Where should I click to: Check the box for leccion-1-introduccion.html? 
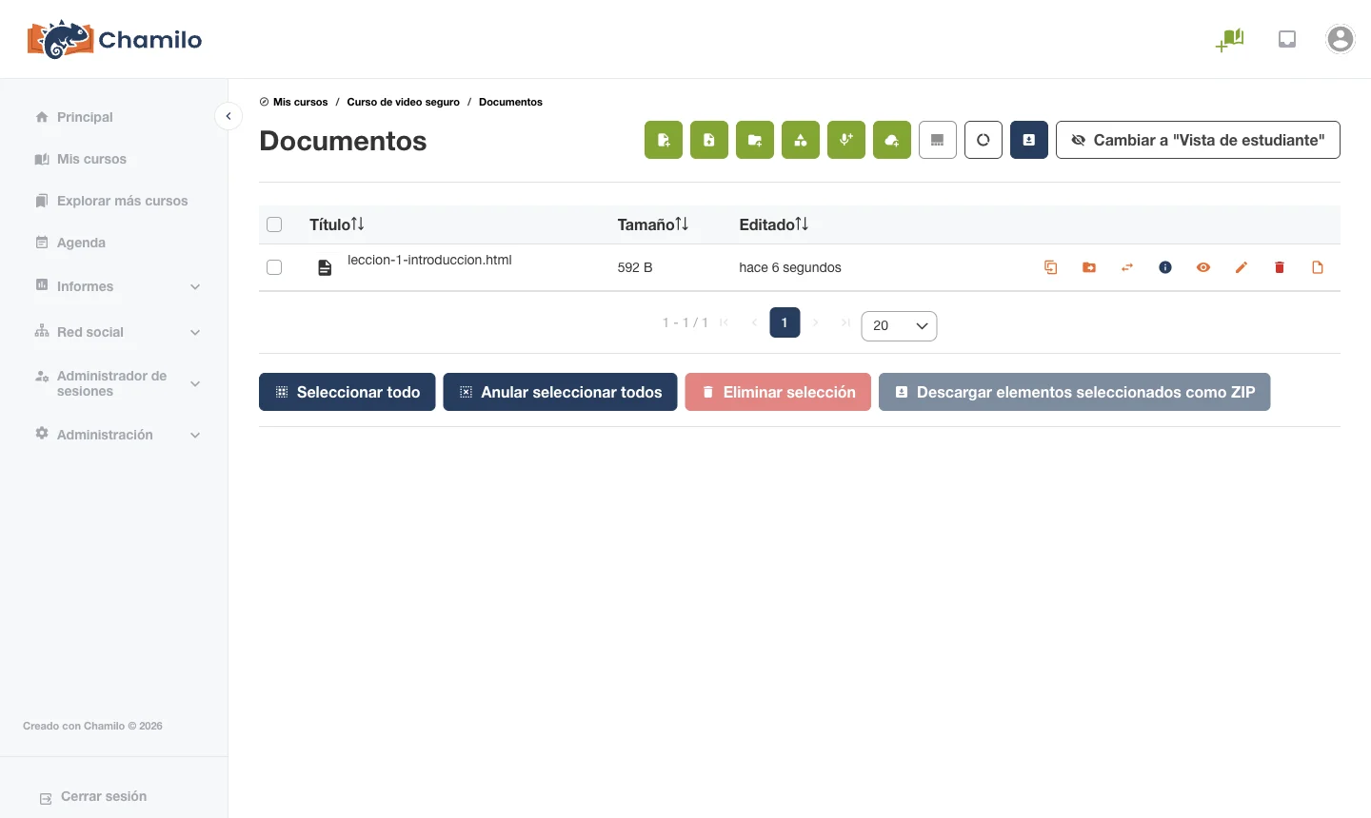274,267
